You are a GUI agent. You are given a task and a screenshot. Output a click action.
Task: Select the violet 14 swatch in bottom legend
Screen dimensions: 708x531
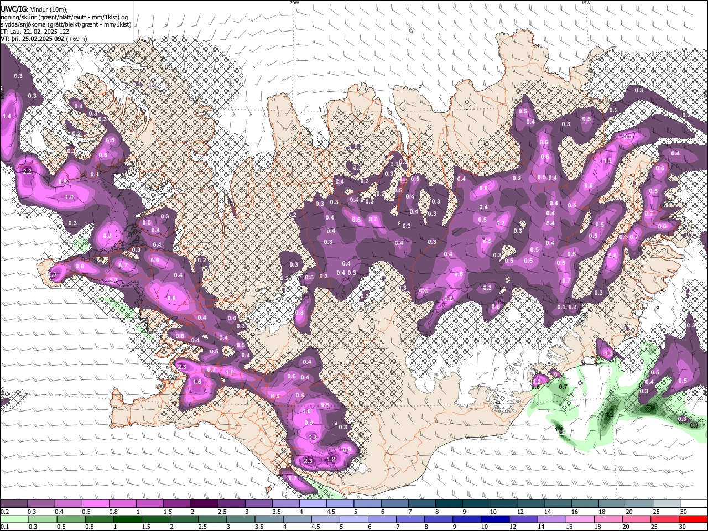[x=552, y=519]
